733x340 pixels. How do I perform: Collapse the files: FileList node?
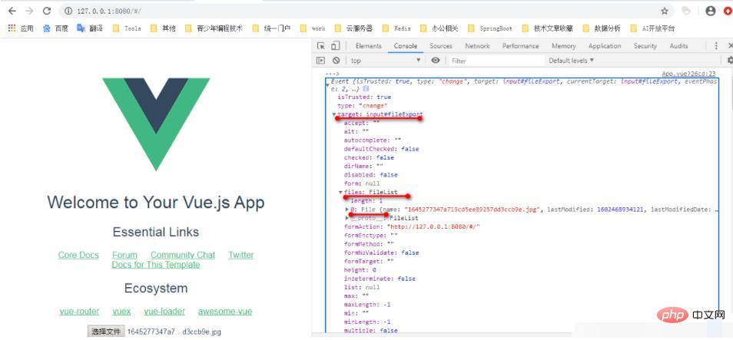click(x=340, y=192)
